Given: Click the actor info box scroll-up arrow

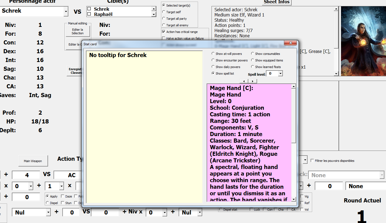Looking at the screenshot, I should pyautogui.click(x=336, y=9).
